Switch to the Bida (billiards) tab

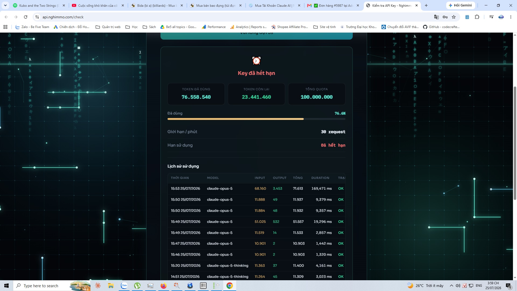(x=157, y=5)
